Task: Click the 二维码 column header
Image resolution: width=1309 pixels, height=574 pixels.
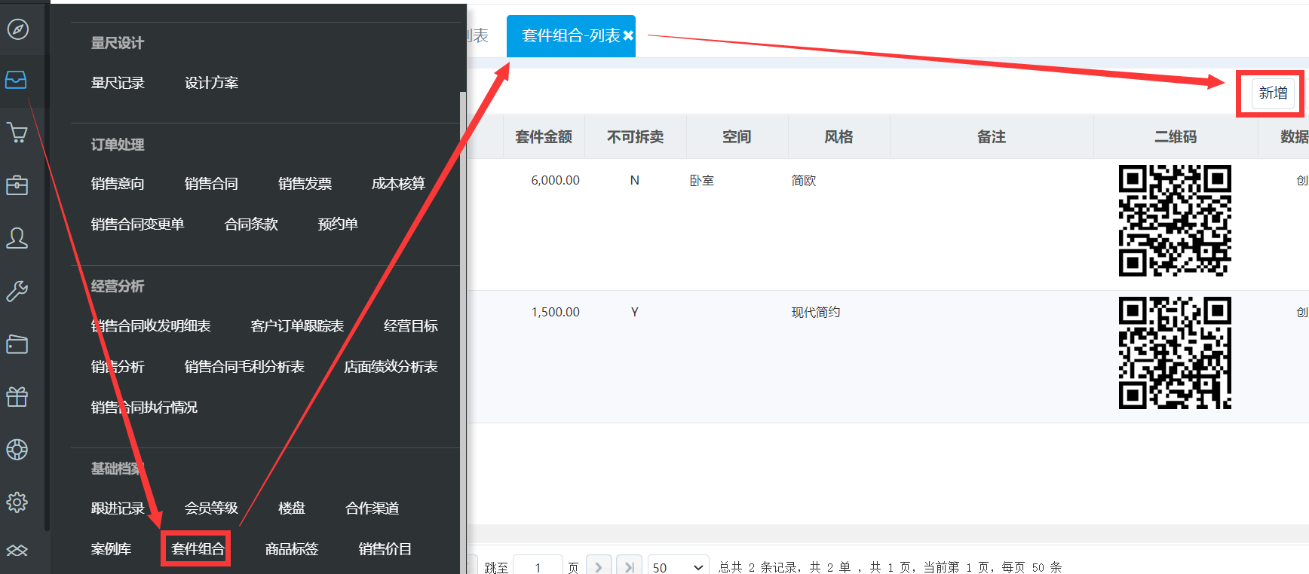Action: [x=1176, y=137]
